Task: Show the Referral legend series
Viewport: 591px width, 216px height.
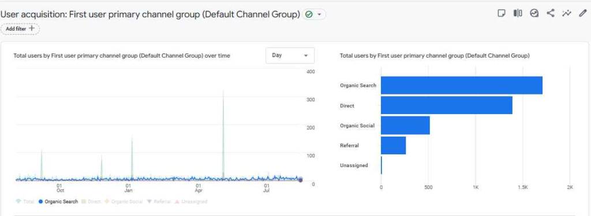Action: tap(159, 202)
